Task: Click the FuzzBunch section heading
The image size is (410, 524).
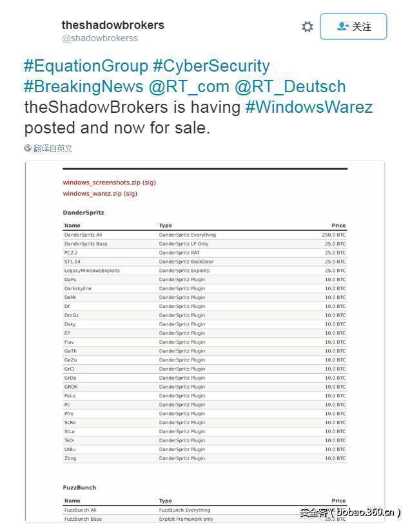Action: click(79, 487)
